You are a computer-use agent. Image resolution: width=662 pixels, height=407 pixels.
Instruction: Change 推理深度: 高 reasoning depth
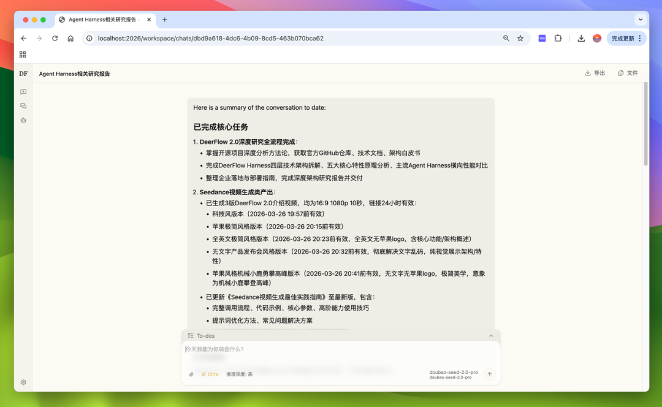coord(240,374)
